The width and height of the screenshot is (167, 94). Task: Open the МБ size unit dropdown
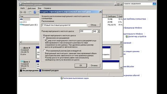[x=99, y=31]
